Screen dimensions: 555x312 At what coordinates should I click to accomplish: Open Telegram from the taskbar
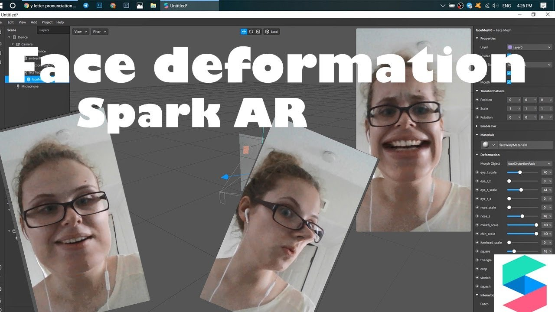[86, 6]
